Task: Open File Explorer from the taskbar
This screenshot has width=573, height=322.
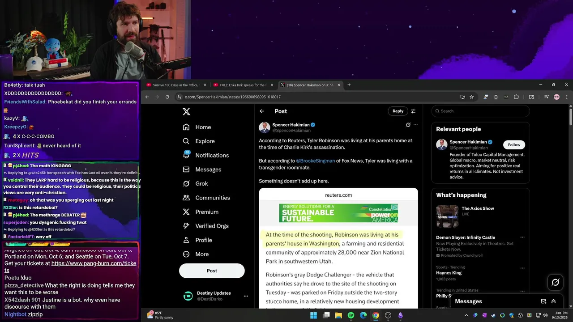Action: [x=339, y=315]
